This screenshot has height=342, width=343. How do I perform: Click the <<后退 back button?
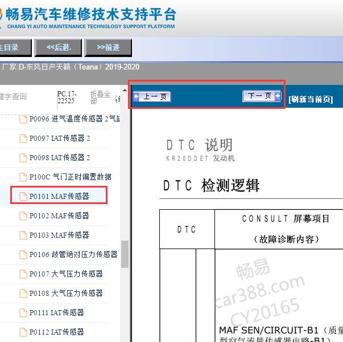(x=58, y=47)
